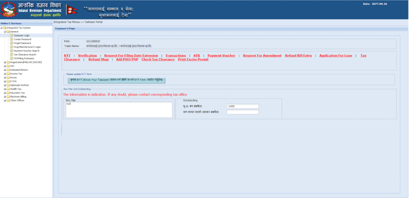Open the KYT link

(x=67, y=55)
